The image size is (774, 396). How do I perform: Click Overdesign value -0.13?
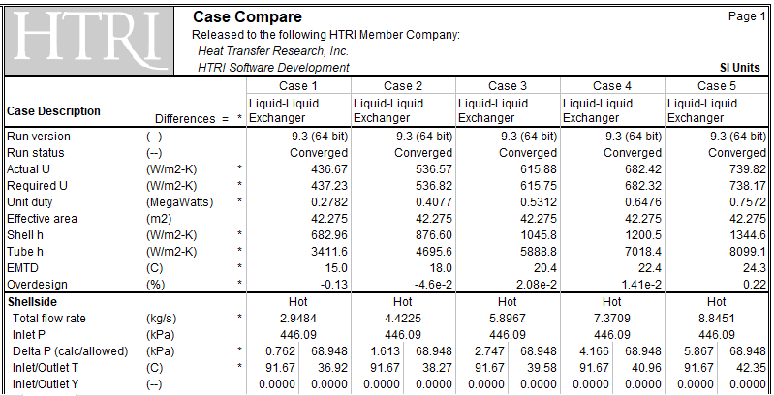tap(333, 285)
